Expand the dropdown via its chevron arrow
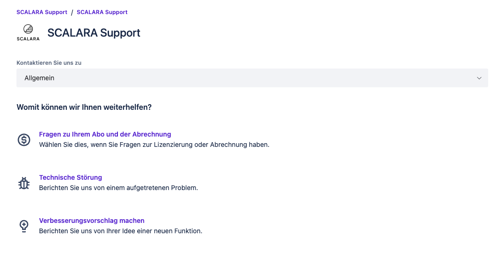Screen dimensions: 499x275 479,78
